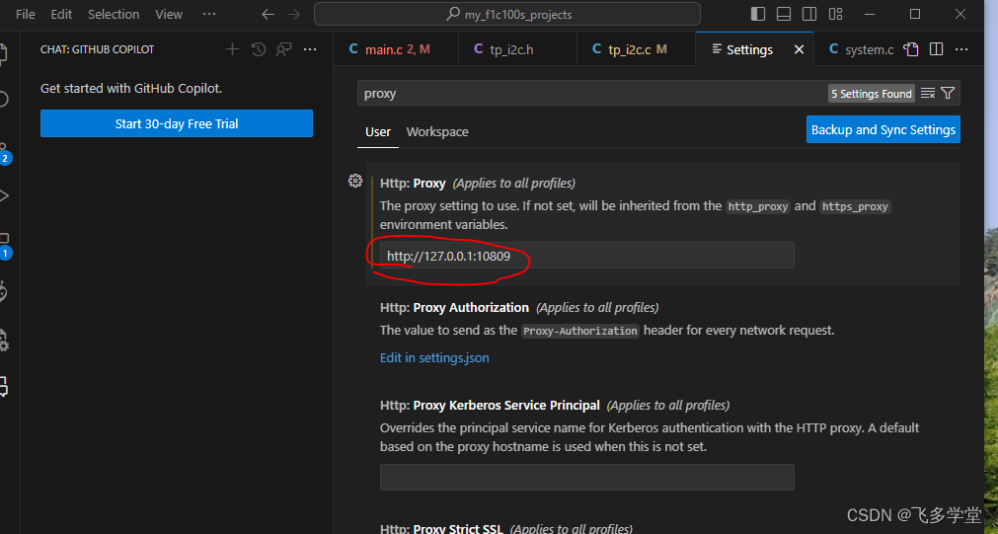Select the User settings tab

click(x=377, y=131)
